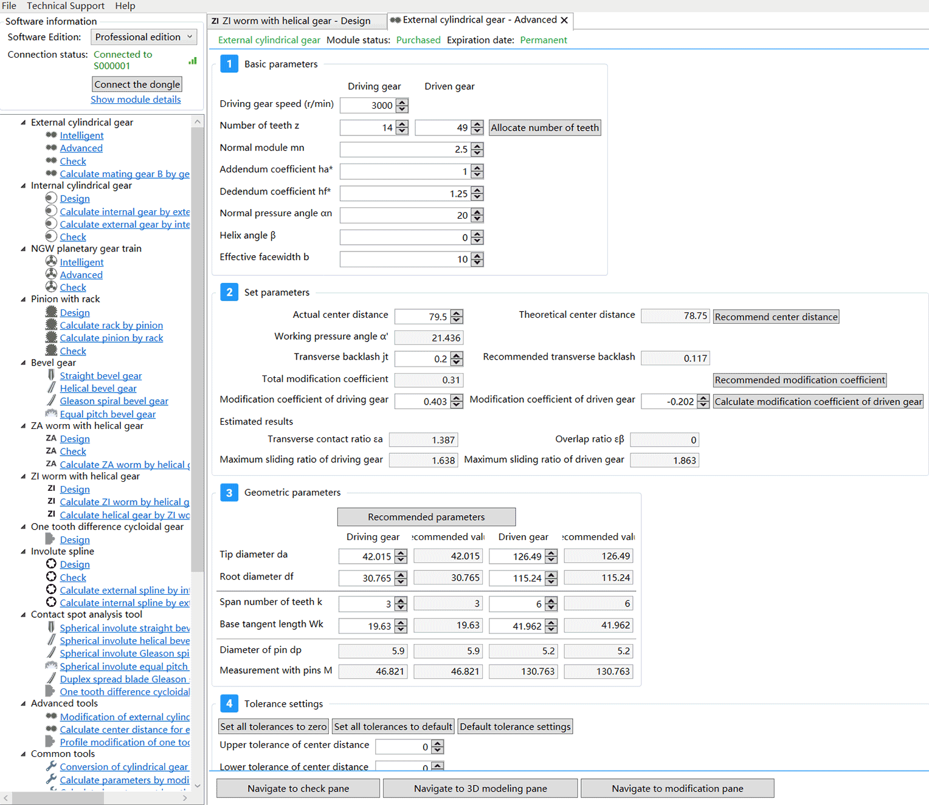Screen dimensions: 929x805
Task: Collapse the External cylindrical gear tree node
Action: point(24,122)
